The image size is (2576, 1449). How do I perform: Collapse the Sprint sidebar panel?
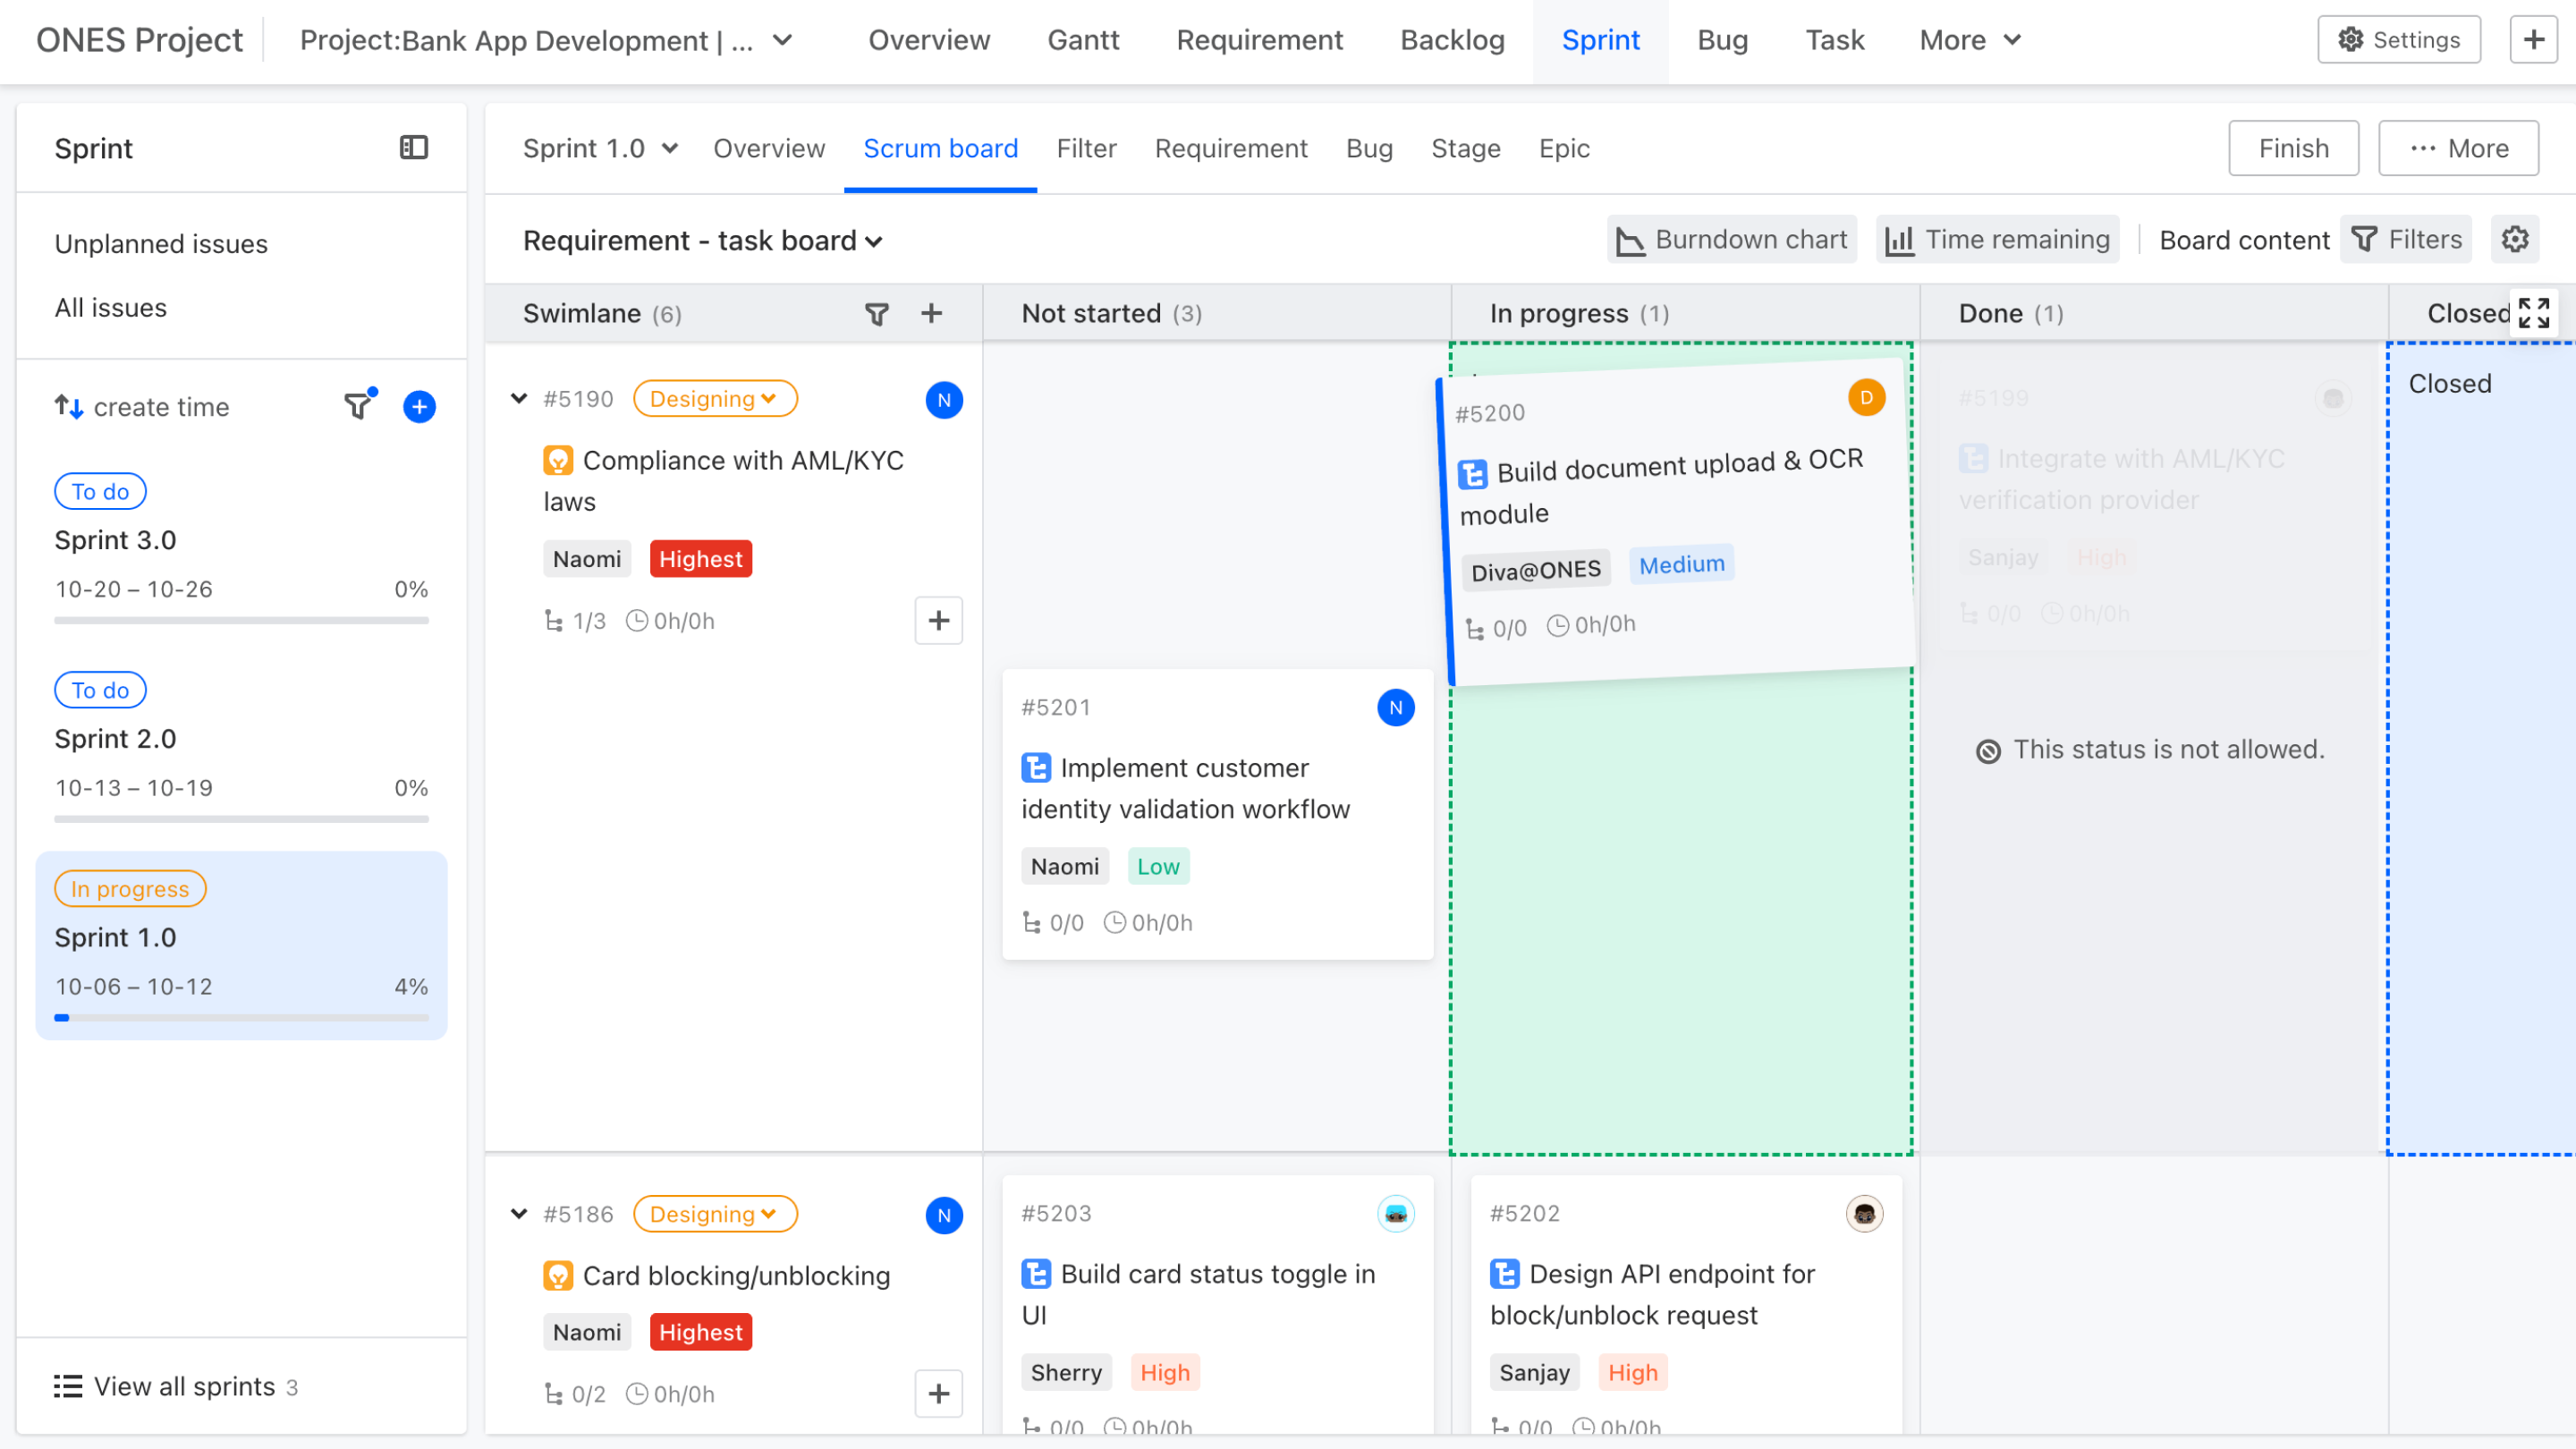(415, 147)
